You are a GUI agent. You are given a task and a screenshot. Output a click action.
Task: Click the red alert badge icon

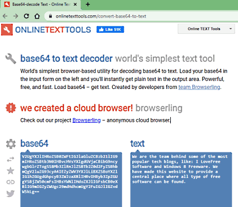(11, 108)
